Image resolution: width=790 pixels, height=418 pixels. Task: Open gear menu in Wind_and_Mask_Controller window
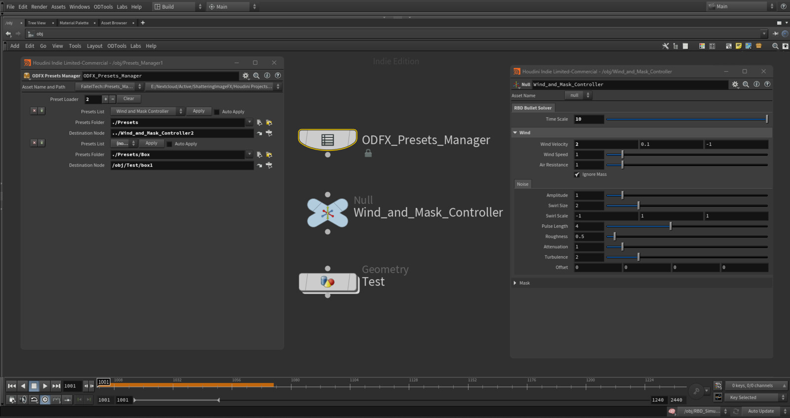pos(735,84)
